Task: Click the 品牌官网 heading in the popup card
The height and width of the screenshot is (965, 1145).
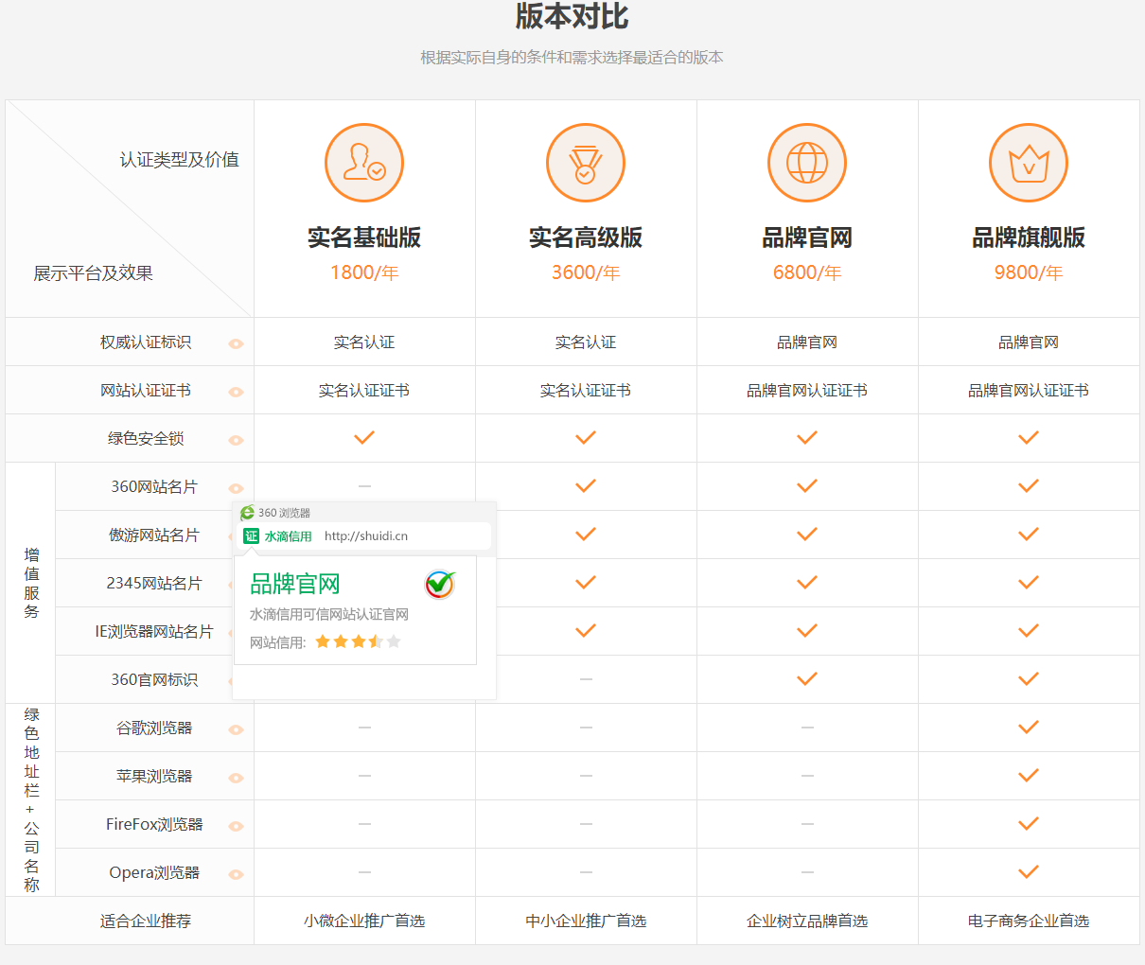Action: pos(295,584)
